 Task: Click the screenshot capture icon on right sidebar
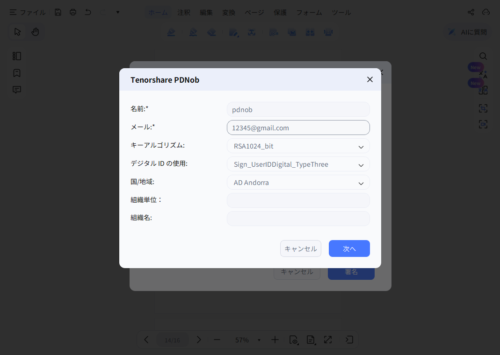point(483,108)
